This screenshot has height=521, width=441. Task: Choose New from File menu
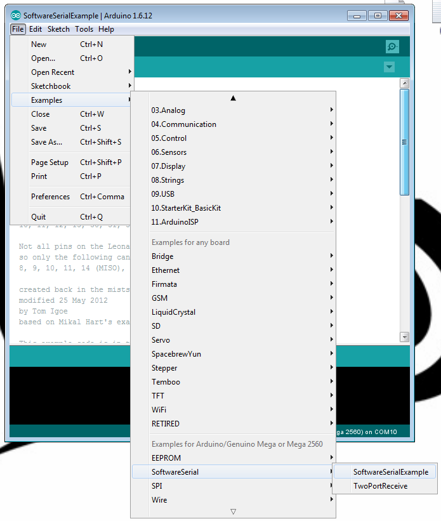(72, 44)
